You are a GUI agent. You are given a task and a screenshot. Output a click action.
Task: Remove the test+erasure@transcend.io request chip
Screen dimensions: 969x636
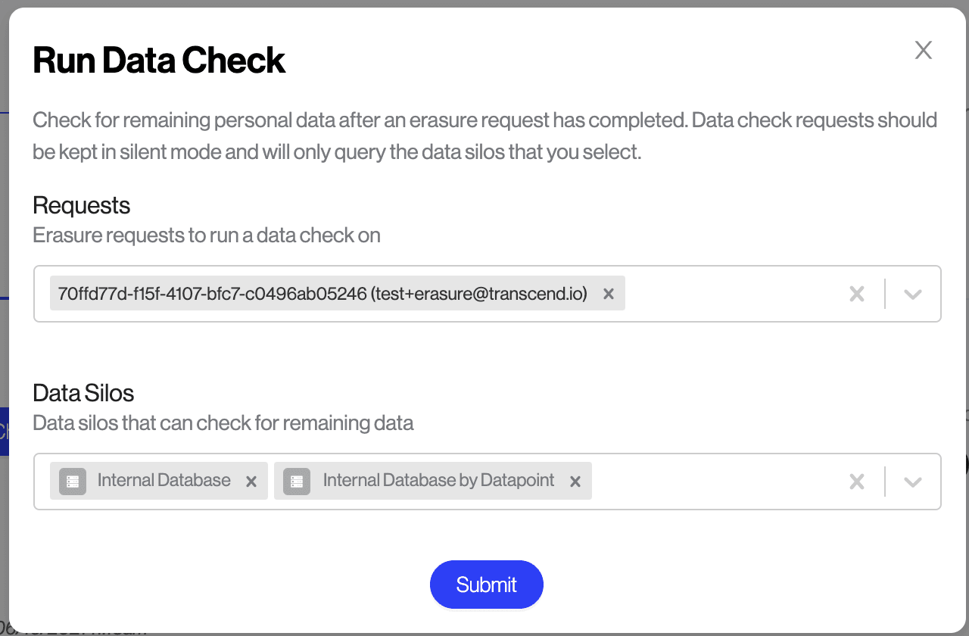[x=608, y=294]
